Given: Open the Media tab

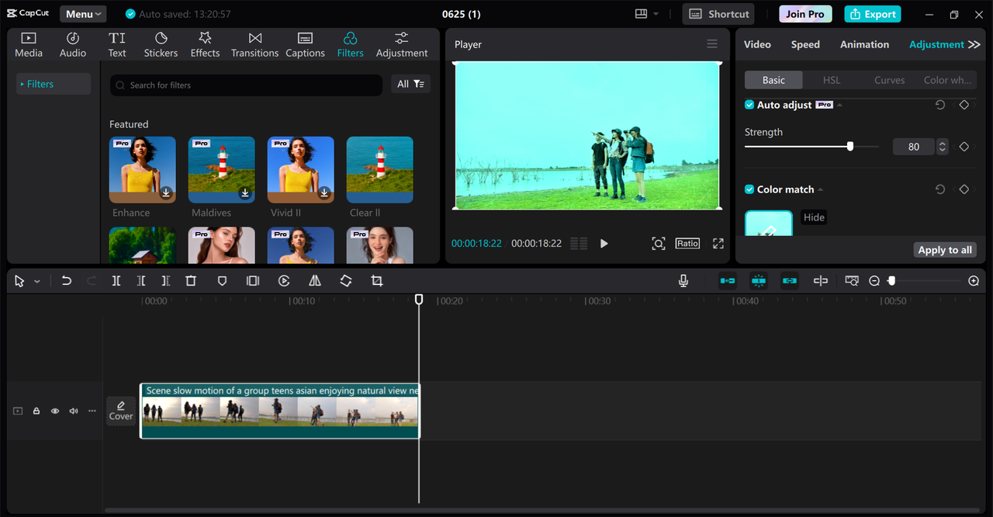Looking at the screenshot, I should click(29, 45).
